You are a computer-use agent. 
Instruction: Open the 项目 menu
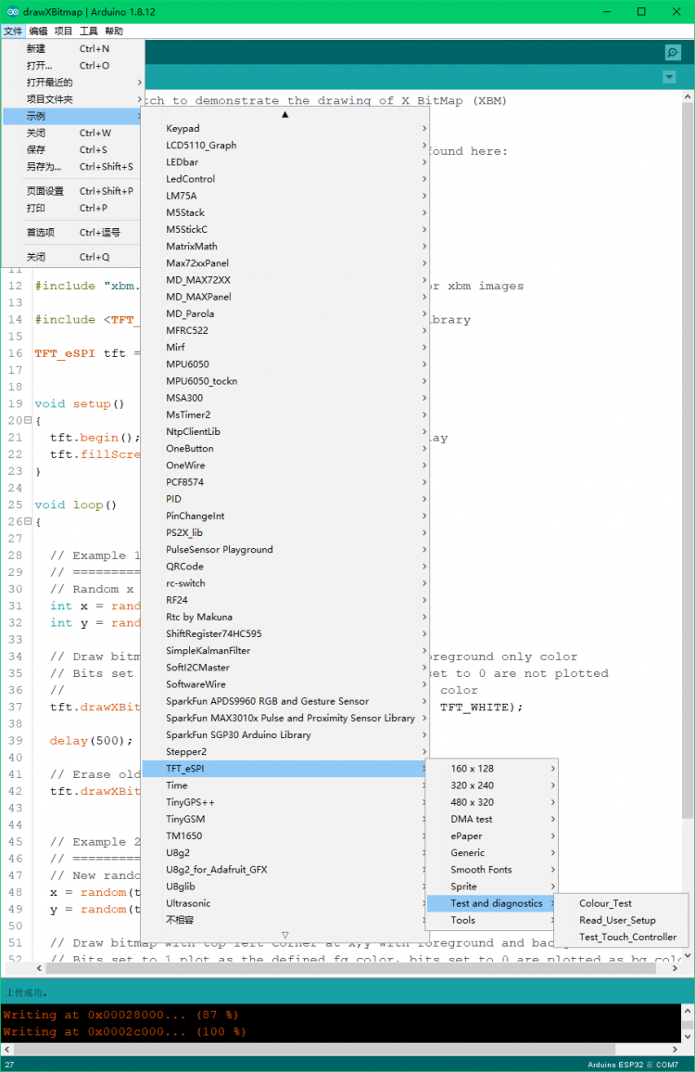64,31
